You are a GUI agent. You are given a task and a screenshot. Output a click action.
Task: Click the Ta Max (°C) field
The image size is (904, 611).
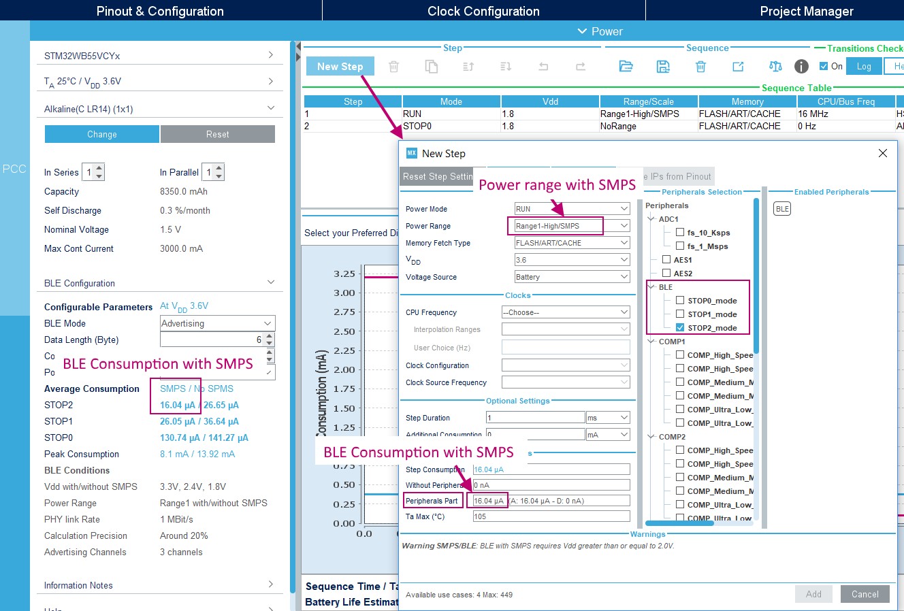551,516
